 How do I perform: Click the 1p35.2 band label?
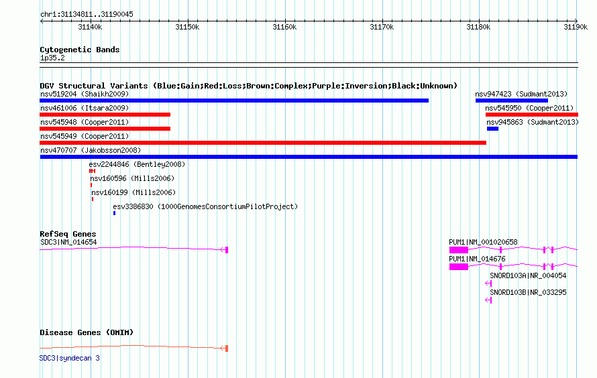click(52, 58)
